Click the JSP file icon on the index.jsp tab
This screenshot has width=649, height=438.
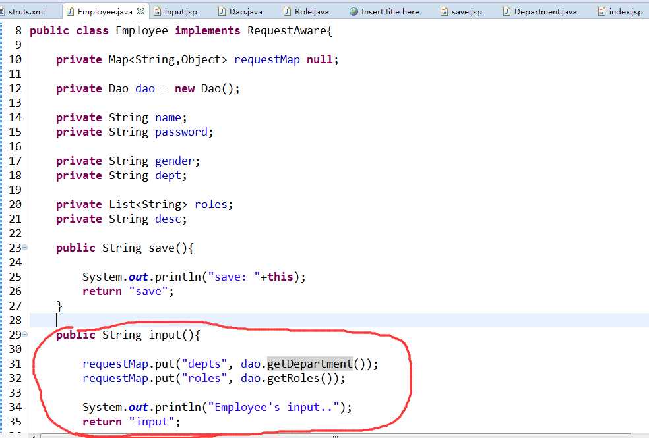click(602, 11)
